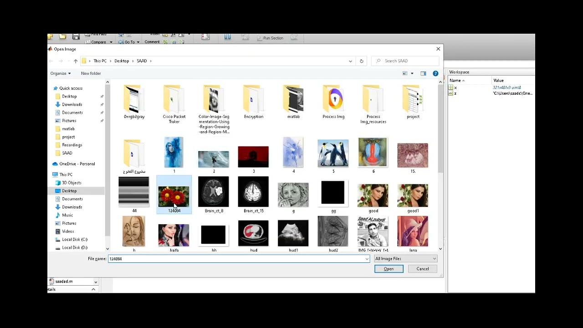Open the saadad.m dropdown in MATLAB
583x328 pixels.
[x=96, y=282]
